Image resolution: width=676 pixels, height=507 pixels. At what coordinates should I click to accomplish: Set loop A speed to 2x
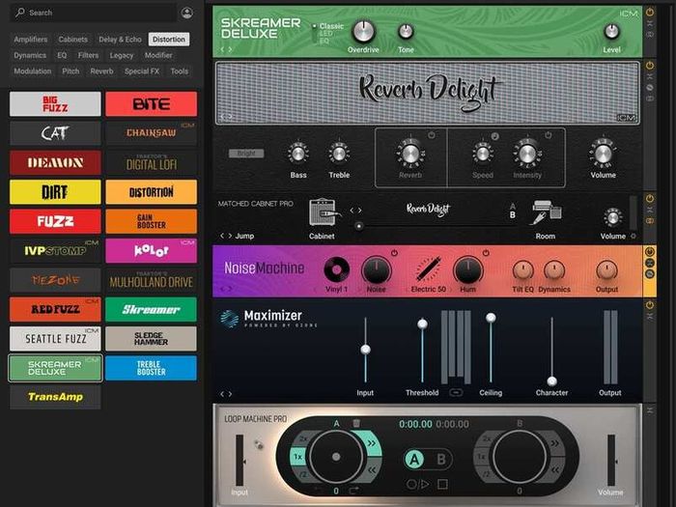[x=303, y=438]
